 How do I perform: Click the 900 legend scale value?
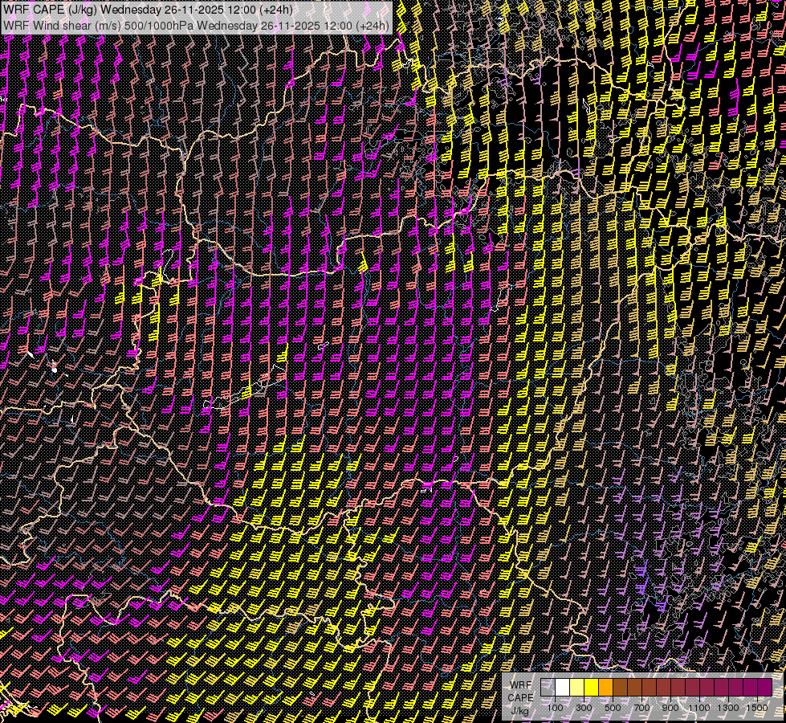click(670, 708)
